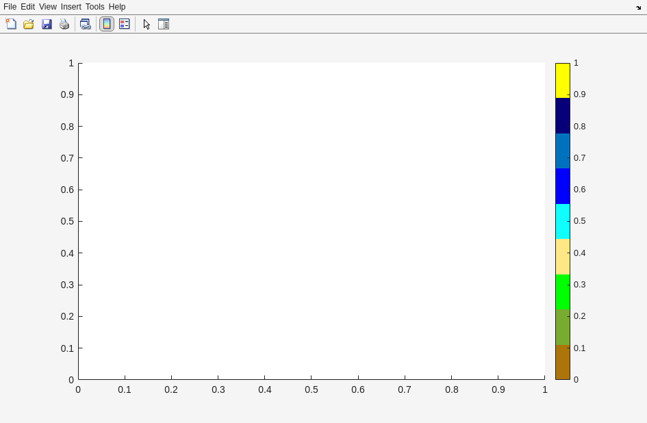
Task: Click the yellow segment of the colorbar
Action: click(562, 80)
